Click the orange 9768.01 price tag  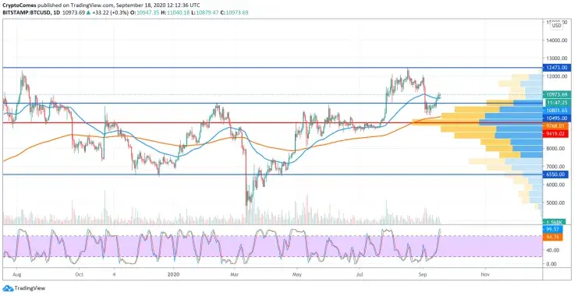tap(556, 125)
